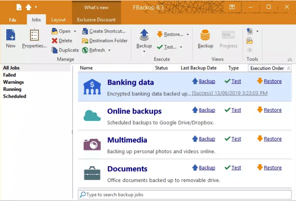The image size is (296, 201).
Task: Duplicate the selected job
Action: point(65,50)
